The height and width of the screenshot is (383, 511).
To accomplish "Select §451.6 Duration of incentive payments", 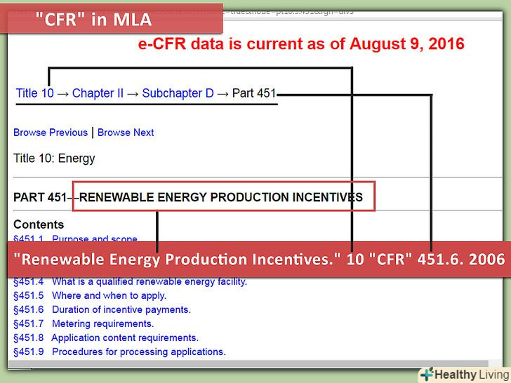I will point(102,309).
